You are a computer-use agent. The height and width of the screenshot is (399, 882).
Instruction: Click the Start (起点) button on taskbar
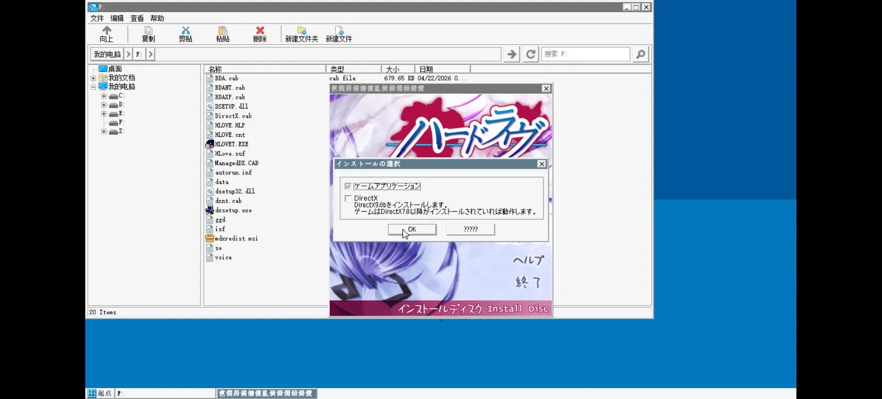[x=100, y=393]
